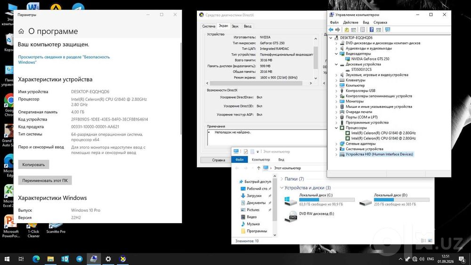Click Копировать button in device specifications
This screenshot has height=265, width=471.
(x=33, y=164)
